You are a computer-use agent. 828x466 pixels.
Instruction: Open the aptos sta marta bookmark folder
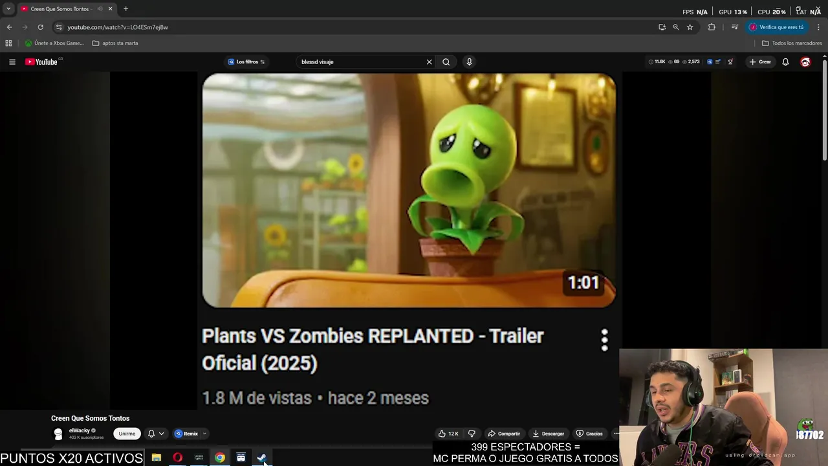coord(115,43)
